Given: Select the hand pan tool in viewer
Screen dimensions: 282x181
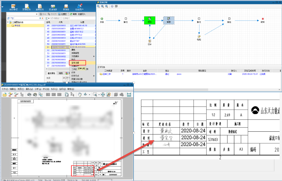Looking at the screenshot, I should tap(80, 95).
